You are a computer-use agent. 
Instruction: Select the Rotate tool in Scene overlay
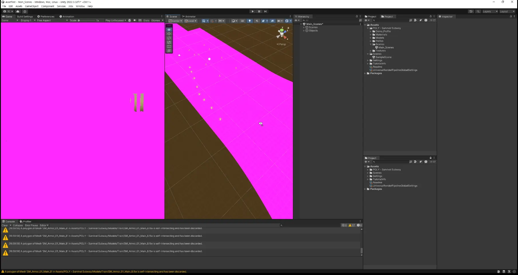coord(169,38)
